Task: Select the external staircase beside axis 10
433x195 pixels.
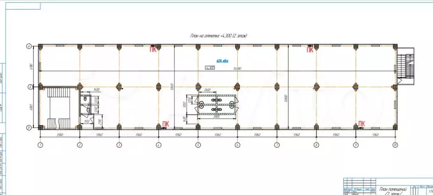Action: click(405, 66)
